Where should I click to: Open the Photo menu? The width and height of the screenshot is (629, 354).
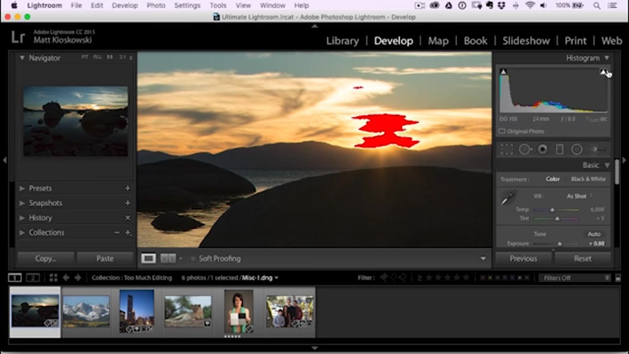(156, 5)
